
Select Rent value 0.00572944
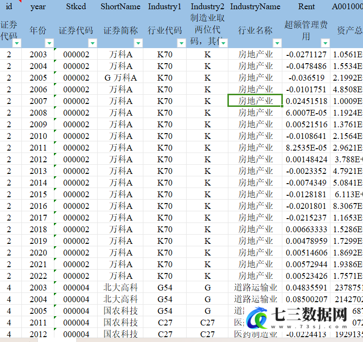tap(306, 264)
